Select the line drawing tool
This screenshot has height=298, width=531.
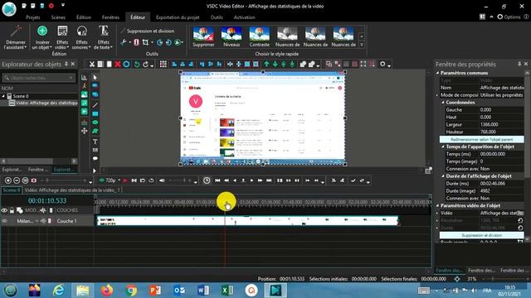[x=95, y=105]
